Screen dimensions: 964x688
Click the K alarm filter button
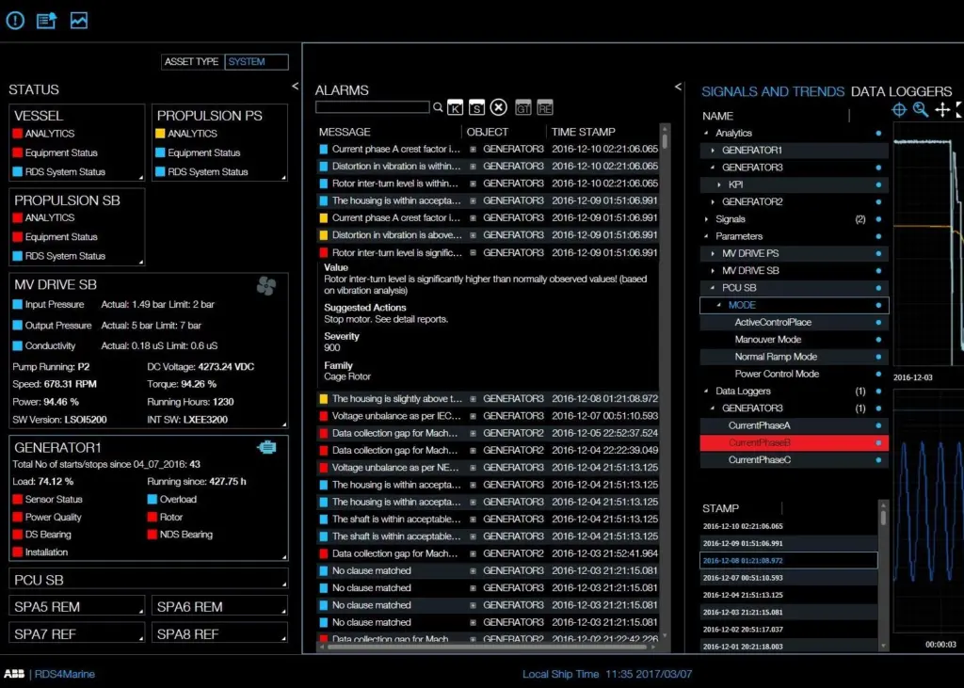pyautogui.click(x=455, y=107)
